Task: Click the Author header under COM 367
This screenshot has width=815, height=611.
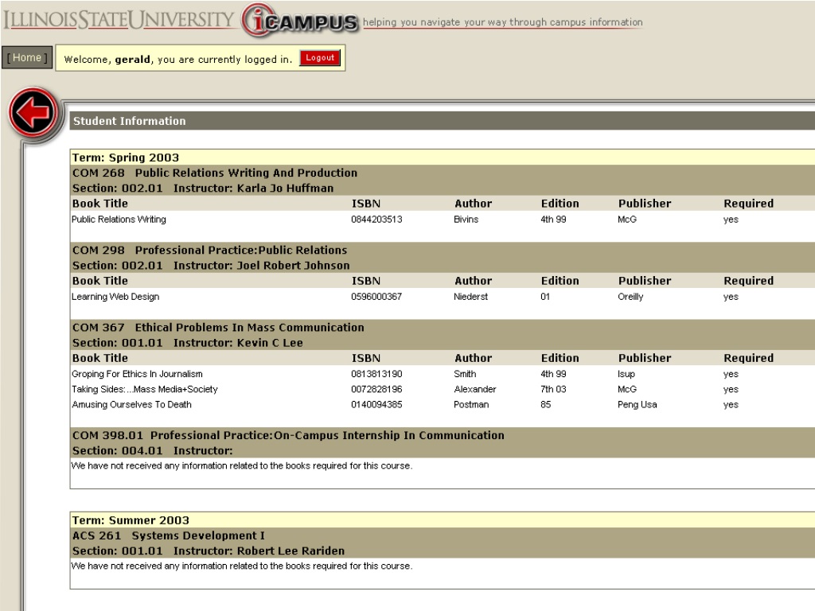Action: [x=473, y=359]
